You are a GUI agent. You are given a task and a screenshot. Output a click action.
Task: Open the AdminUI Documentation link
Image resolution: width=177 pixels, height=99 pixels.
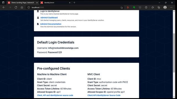(51, 24)
